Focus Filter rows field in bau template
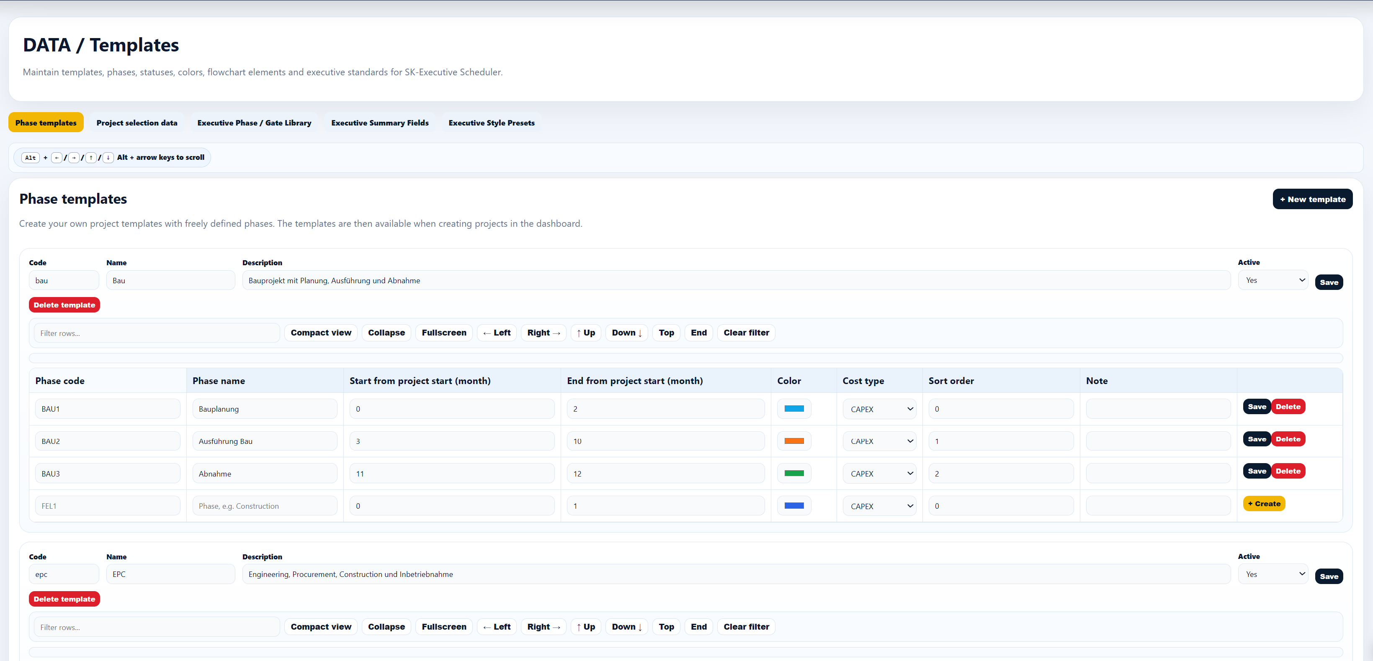Viewport: 1373px width, 661px height. tap(157, 333)
